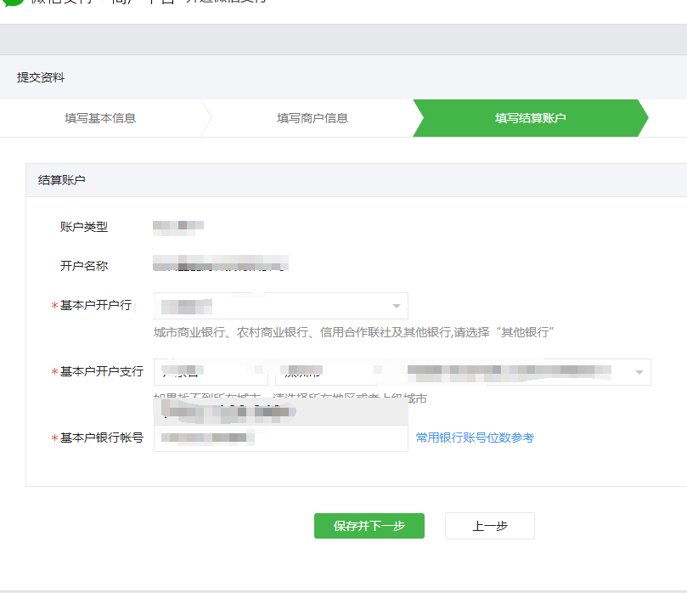
Task: Click the WeChat Pay logo icon
Action: (13, 3)
